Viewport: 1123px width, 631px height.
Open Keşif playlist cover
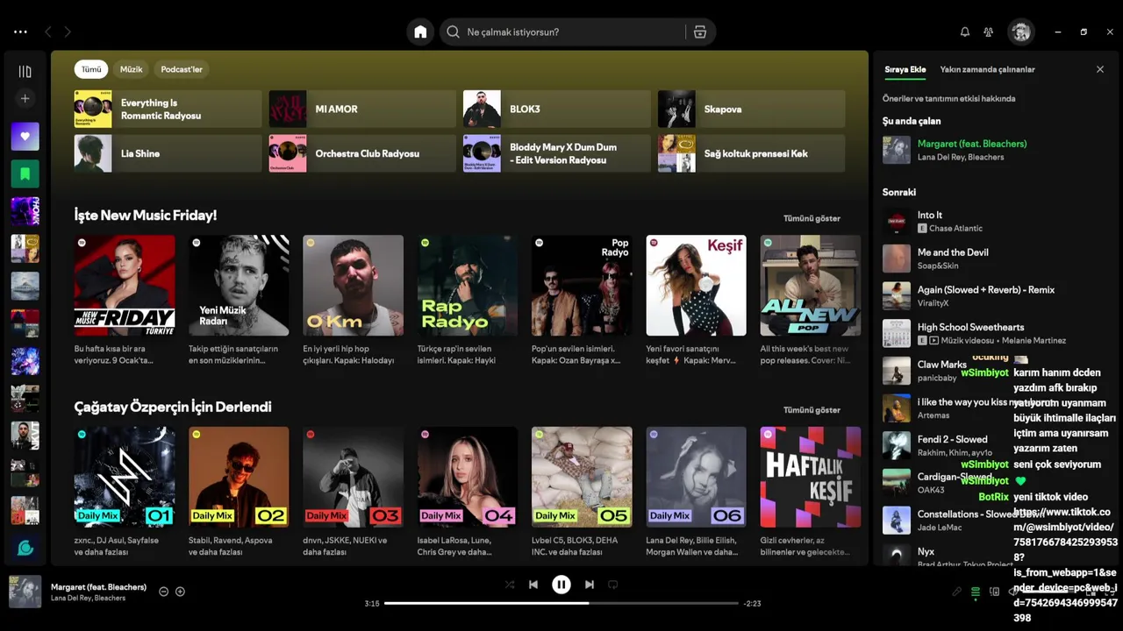pyautogui.click(x=697, y=285)
